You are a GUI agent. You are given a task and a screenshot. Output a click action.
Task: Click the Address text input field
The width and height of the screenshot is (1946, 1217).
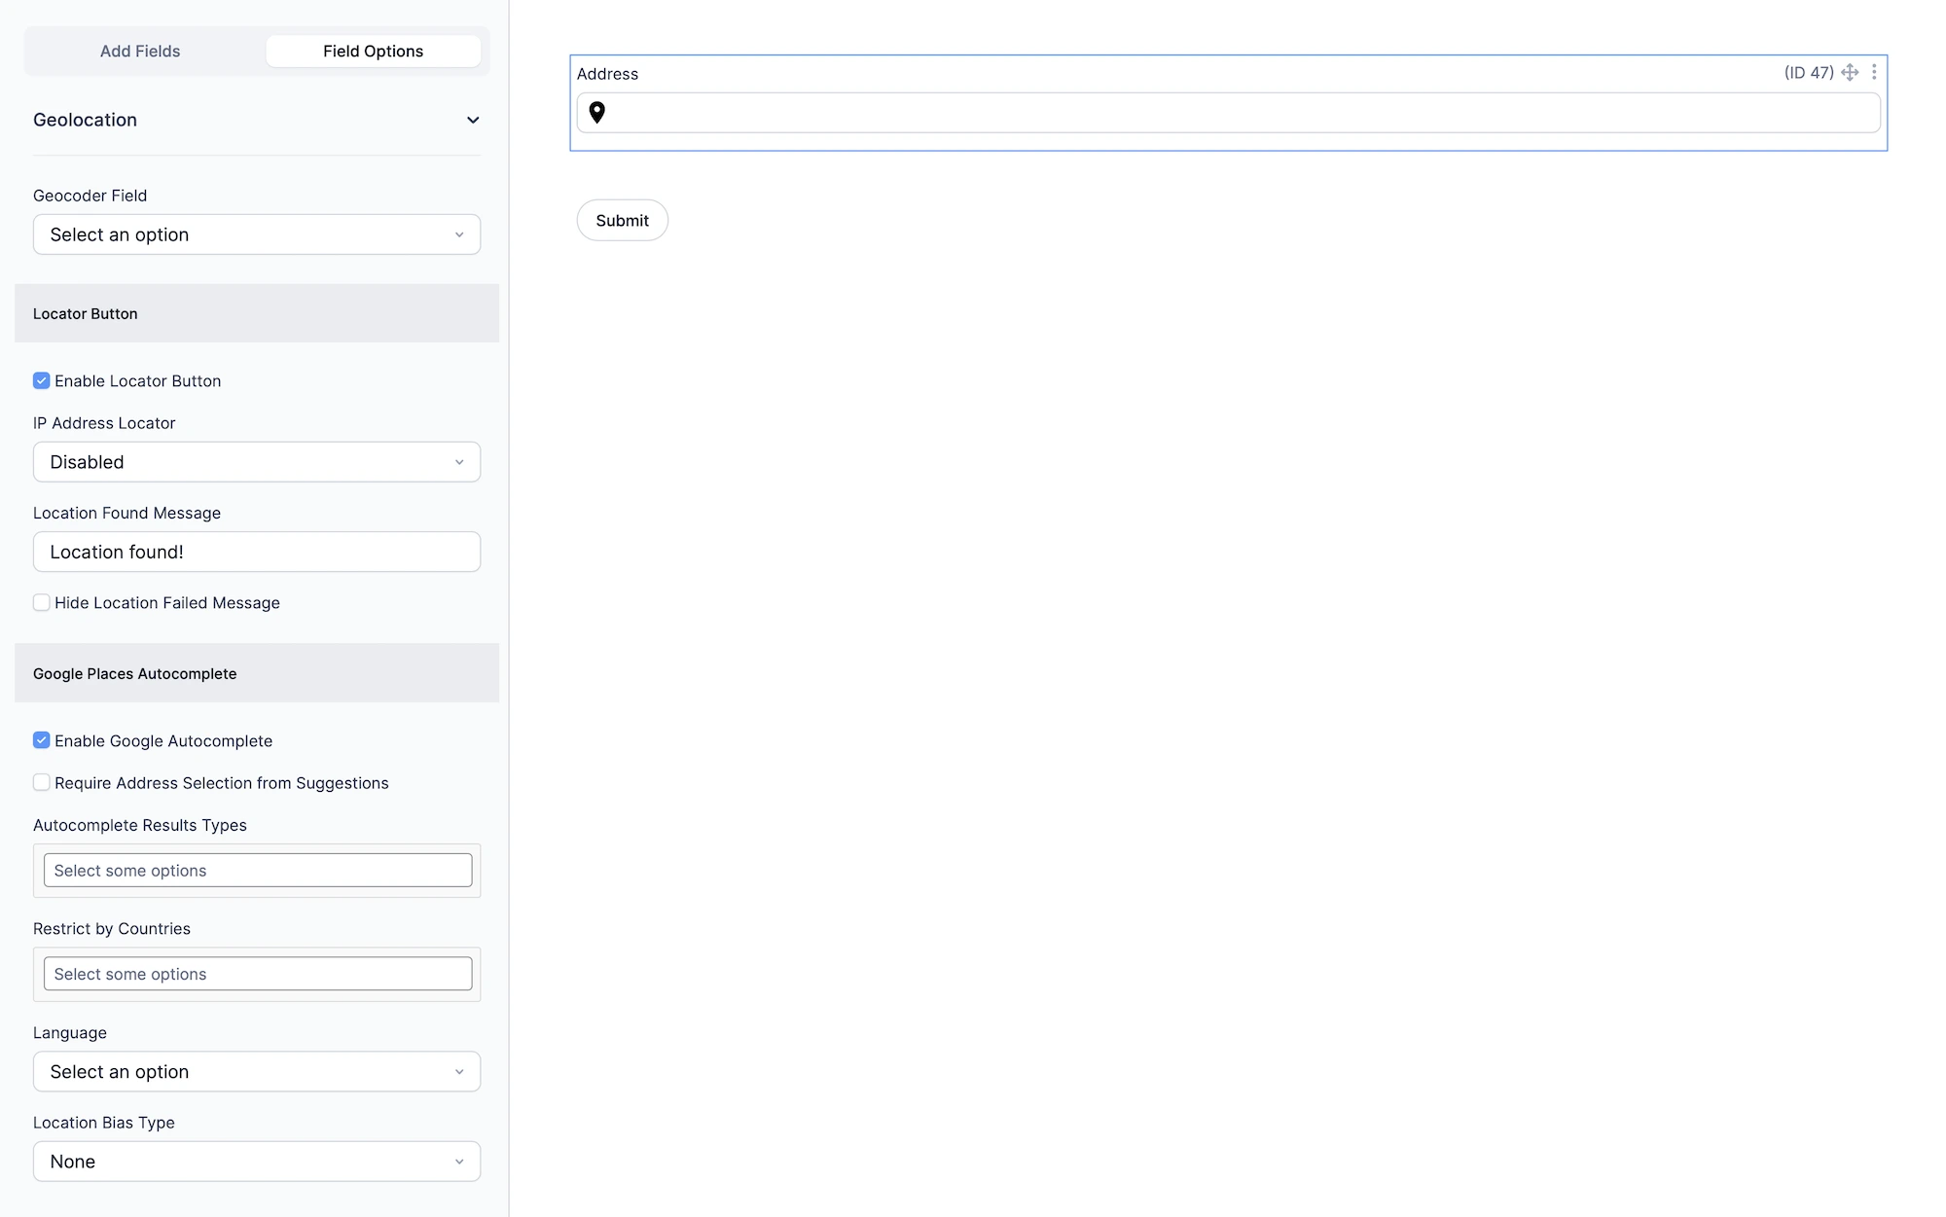pos(1236,113)
